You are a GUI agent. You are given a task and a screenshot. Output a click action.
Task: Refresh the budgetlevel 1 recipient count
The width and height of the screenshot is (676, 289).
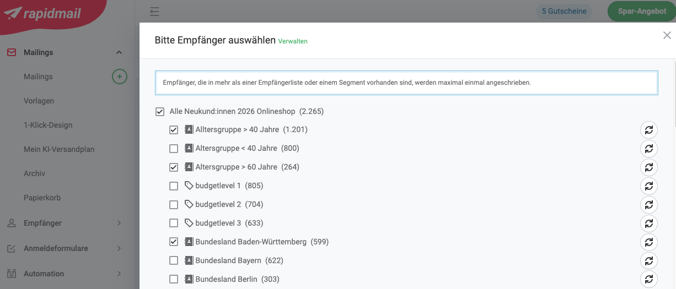coord(649,186)
